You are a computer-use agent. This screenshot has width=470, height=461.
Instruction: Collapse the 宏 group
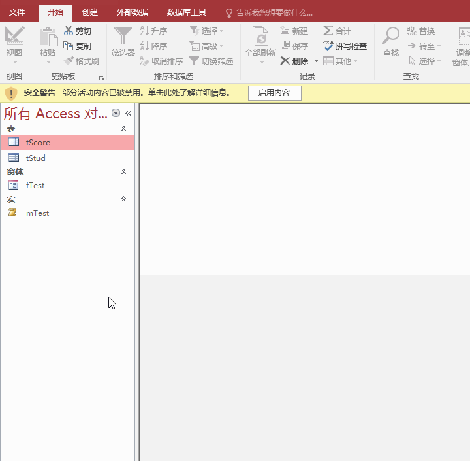123,199
